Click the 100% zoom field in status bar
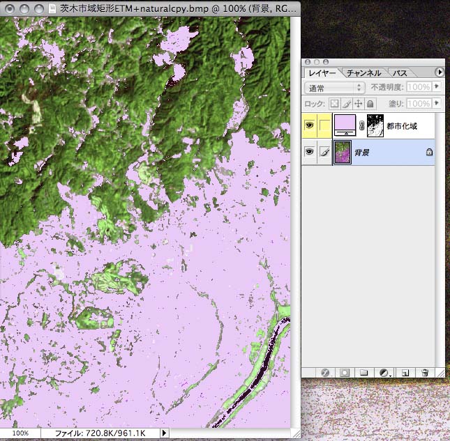The height and width of the screenshot is (441, 450). tap(21, 433)
